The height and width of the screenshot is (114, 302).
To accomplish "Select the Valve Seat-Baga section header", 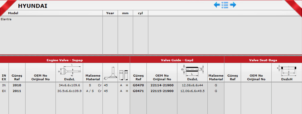I will coord(263,60).
